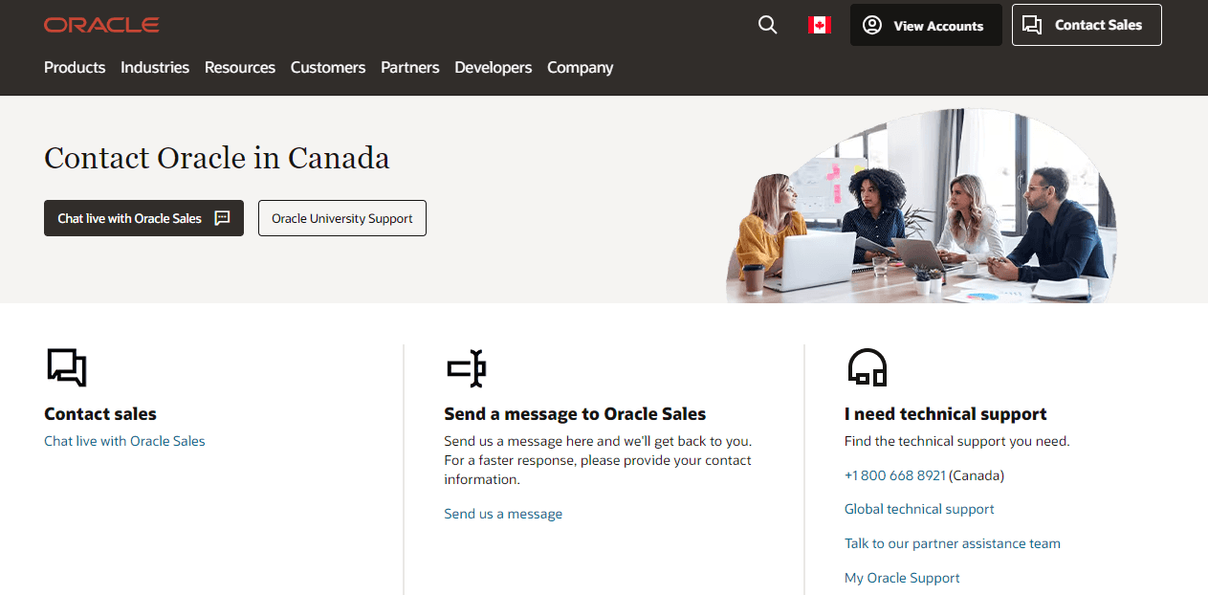Viewport: 1208px width, 595px height.
Task: Click the Send a message to Oracle Sales heading
Action: 575,414
